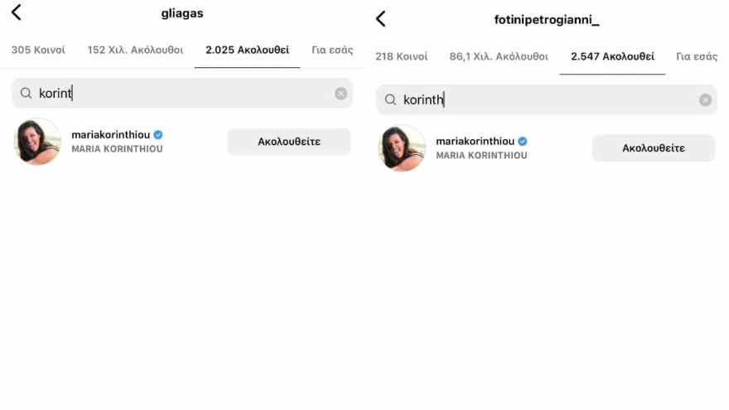Image resolution: width=729 pixels, height=410 pixels.
Task: Go back from the gliagas following list
Action: (17, 12)
